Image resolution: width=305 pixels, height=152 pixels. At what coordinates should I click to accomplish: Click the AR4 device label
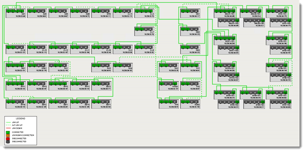point(130,68)
